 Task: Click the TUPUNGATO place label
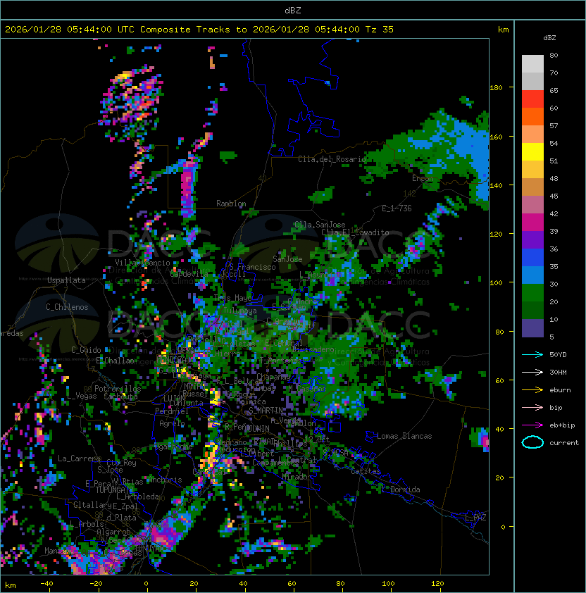tap(113, 489)
